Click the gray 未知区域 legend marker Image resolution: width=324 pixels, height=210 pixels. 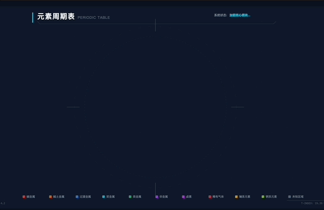pos(290,196)
